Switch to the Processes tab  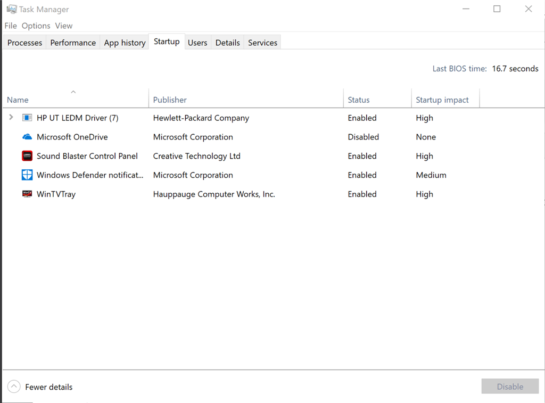point(24,43)
